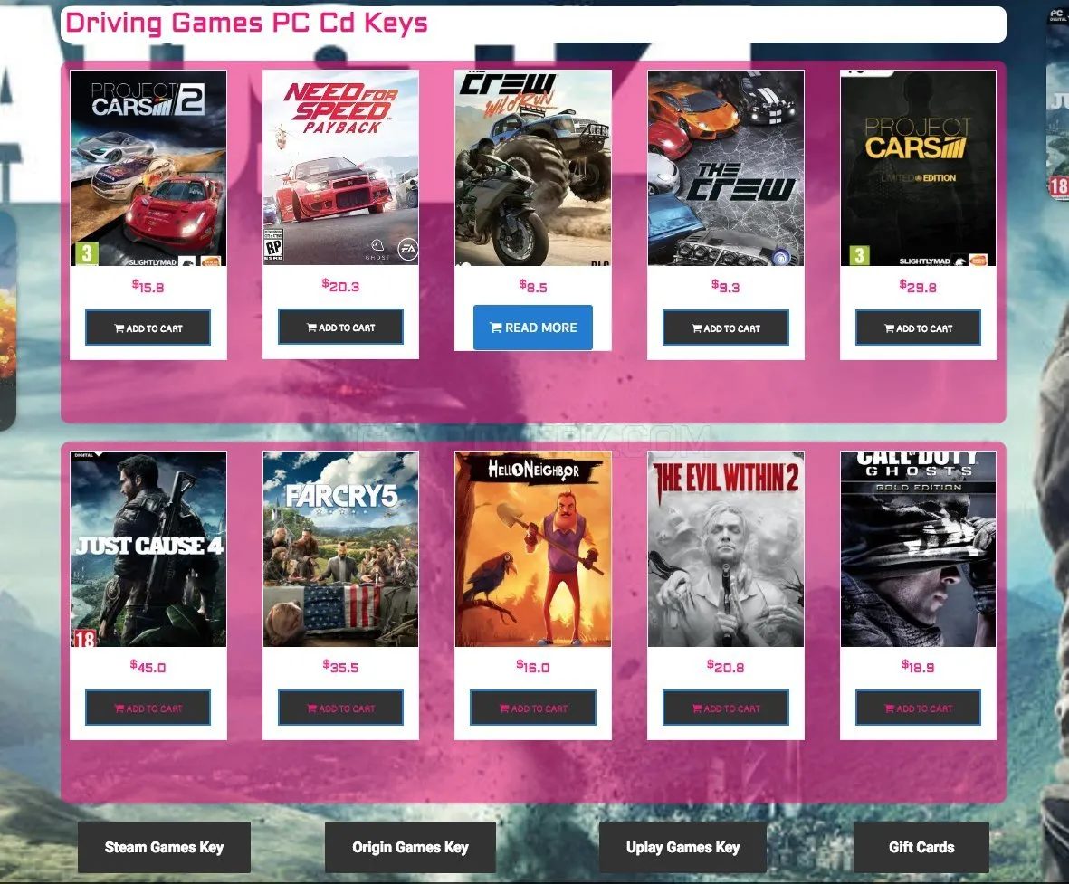Open Call of Duty Ghosts cover image
Image resolution: width=1069 pixels, height=884 pixels.
tap(919, 548)
